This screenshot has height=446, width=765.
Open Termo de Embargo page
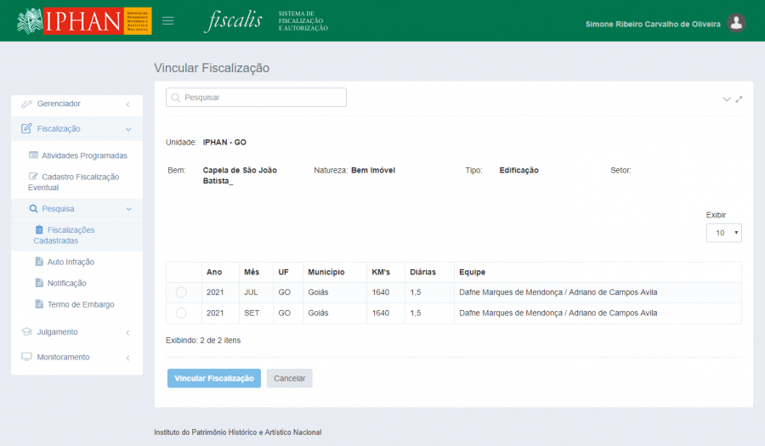[x=80, y=304]
